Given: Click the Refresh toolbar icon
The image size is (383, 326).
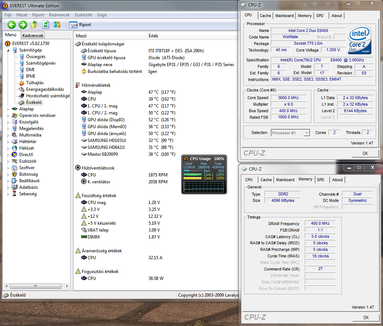Looking at the screenshot, I should tap(46, 25).
